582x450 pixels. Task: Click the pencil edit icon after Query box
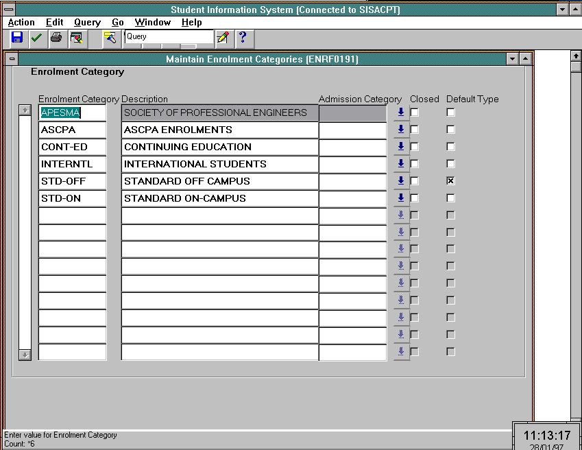pos(222,38)
